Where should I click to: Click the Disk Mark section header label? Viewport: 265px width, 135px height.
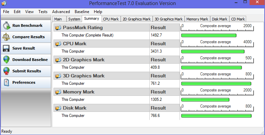(x=75, y=108)
